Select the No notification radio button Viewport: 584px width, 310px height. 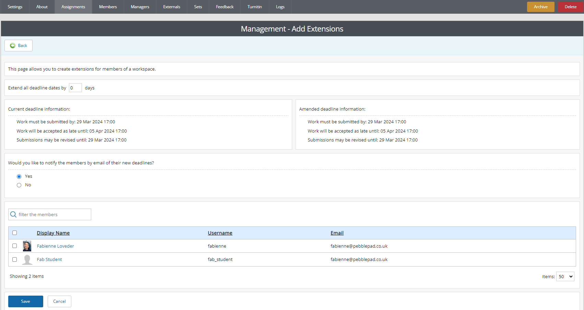[x=19, y=185]
